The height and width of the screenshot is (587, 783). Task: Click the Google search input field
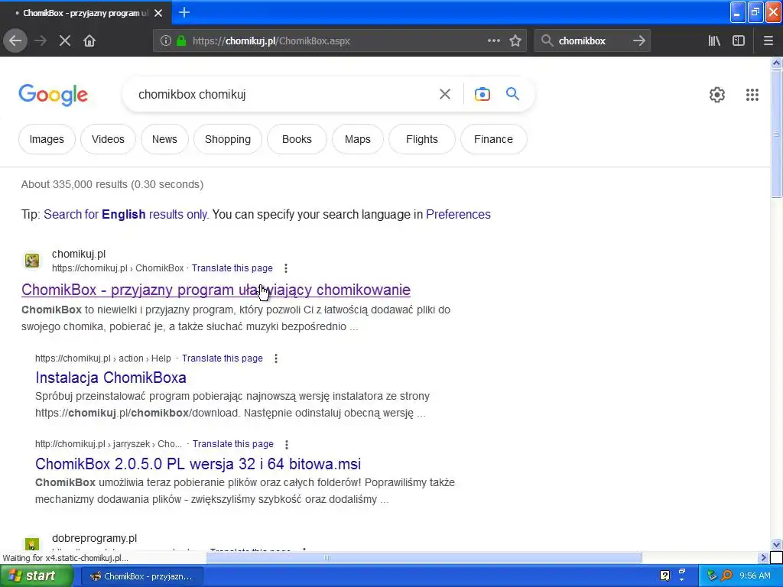point(284,94)
